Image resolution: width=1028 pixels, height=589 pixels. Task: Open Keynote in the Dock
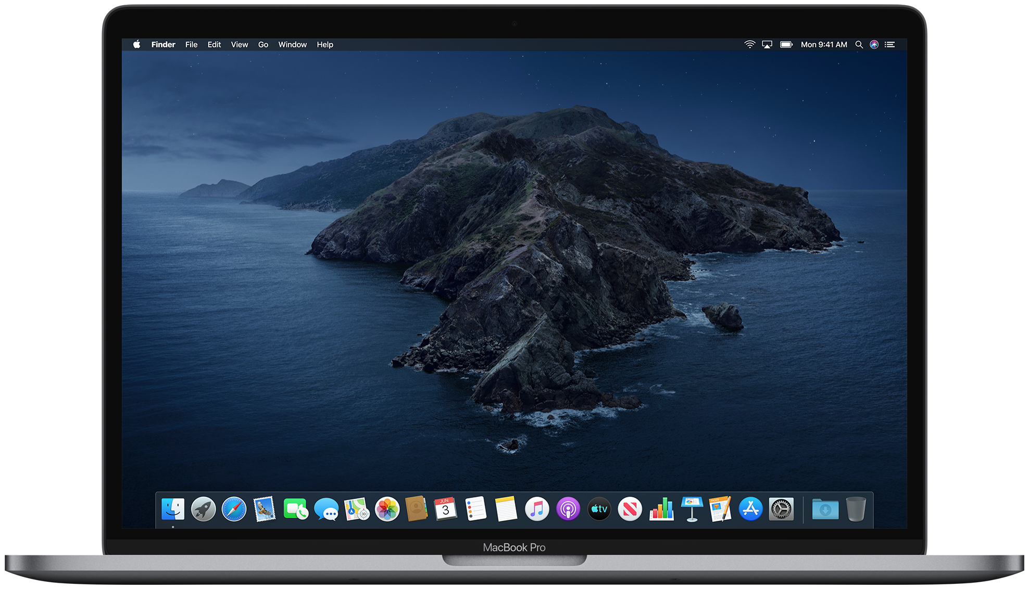pyautogui.click(x=692, y=509)
